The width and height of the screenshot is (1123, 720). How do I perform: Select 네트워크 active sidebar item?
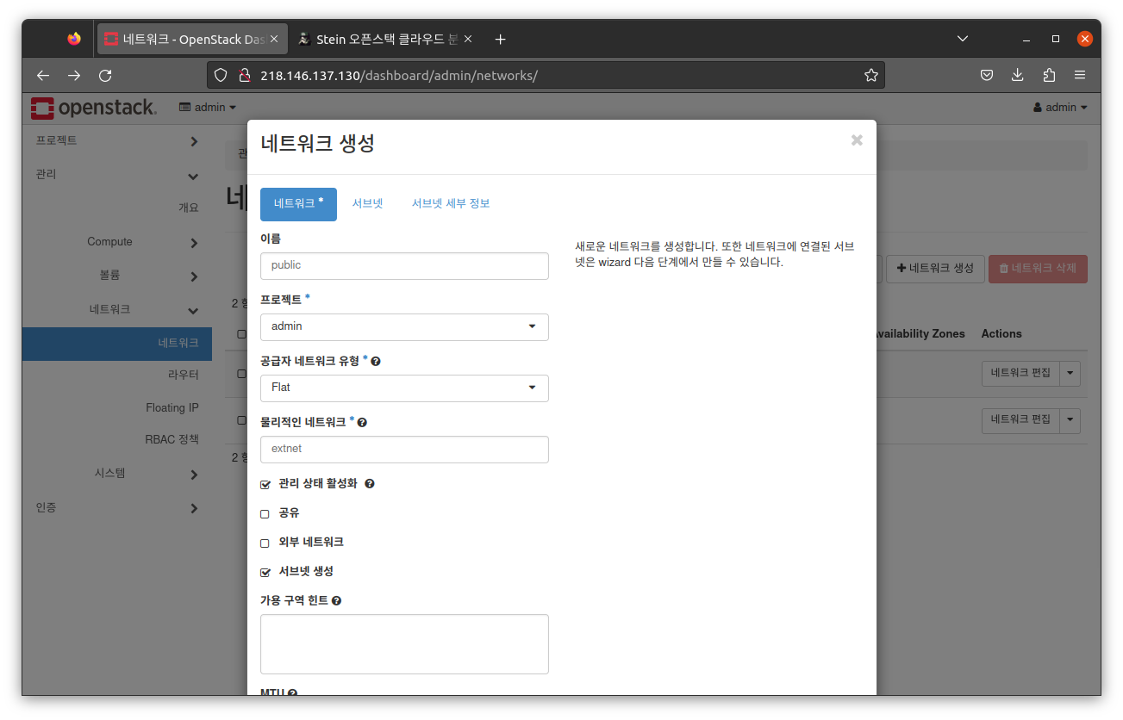click(x=117, y=343)
